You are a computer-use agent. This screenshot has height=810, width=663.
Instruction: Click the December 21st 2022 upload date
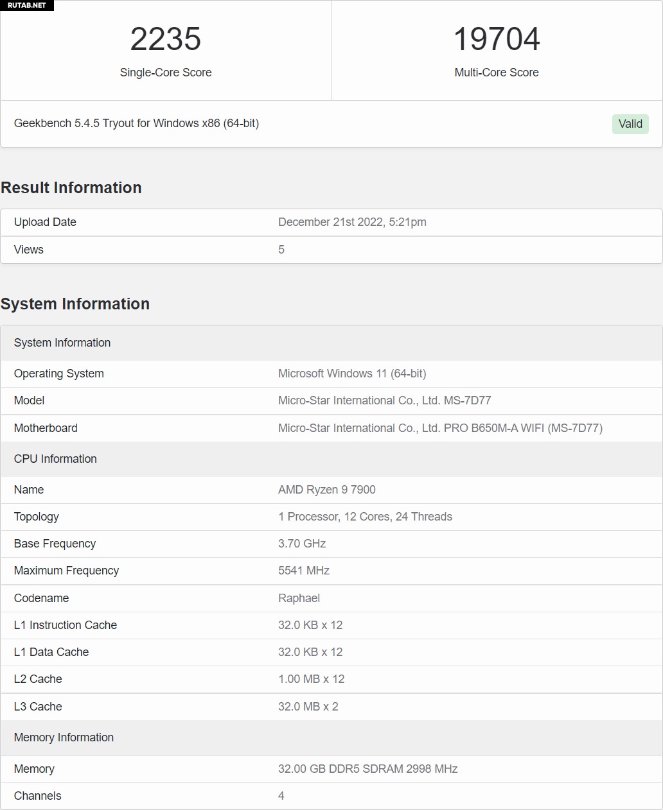point(352,222)
